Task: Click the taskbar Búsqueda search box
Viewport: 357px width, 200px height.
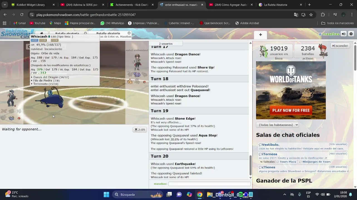Action: pos(138,194)
